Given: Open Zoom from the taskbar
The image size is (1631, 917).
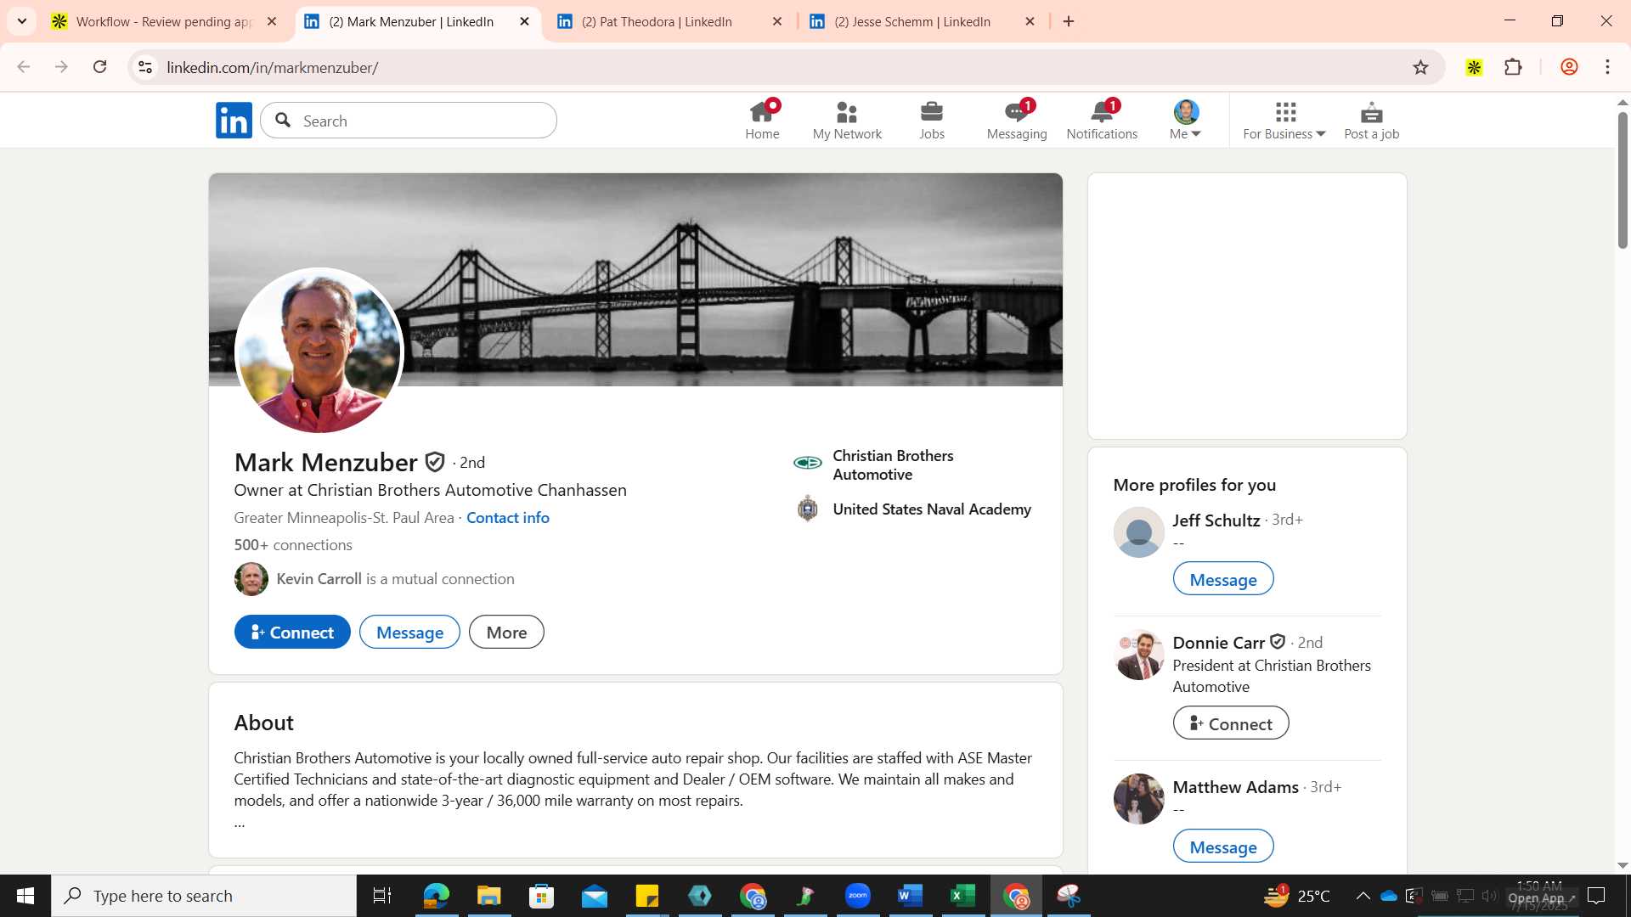Looking at the screenshot, I should tap(857, 896).
